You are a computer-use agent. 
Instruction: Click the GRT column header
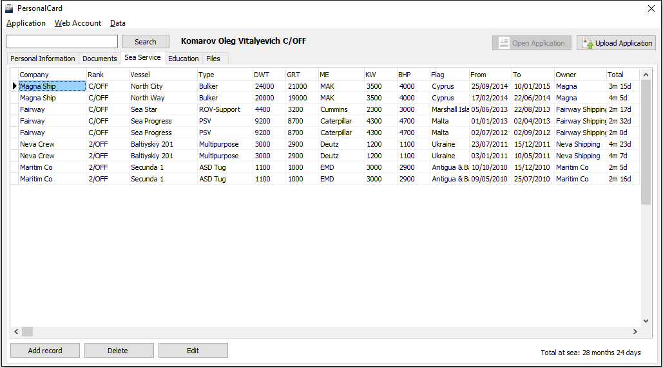pyautogui.click(x=302, y=75)
